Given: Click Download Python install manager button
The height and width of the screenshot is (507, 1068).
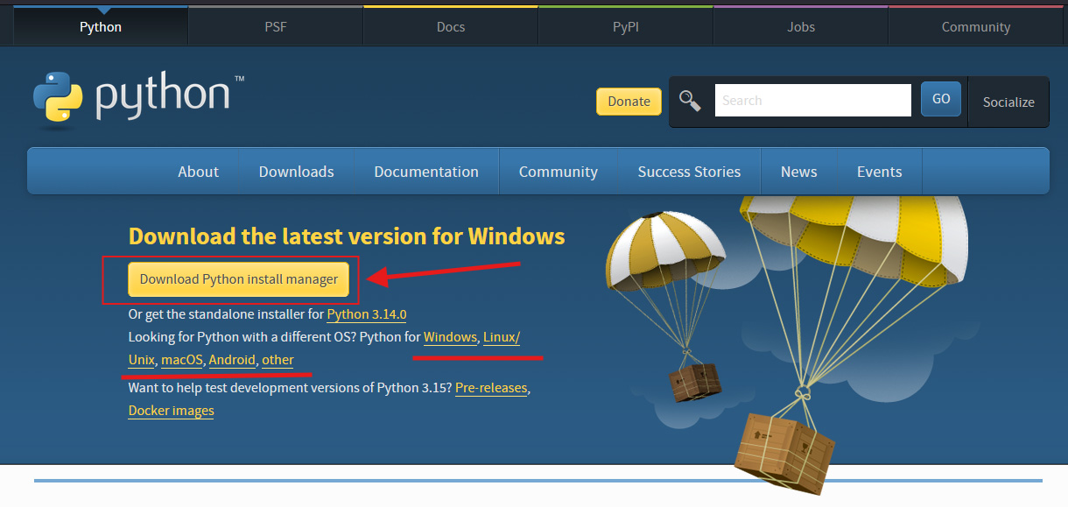Looking at the screenshot, I should [239, 279].
